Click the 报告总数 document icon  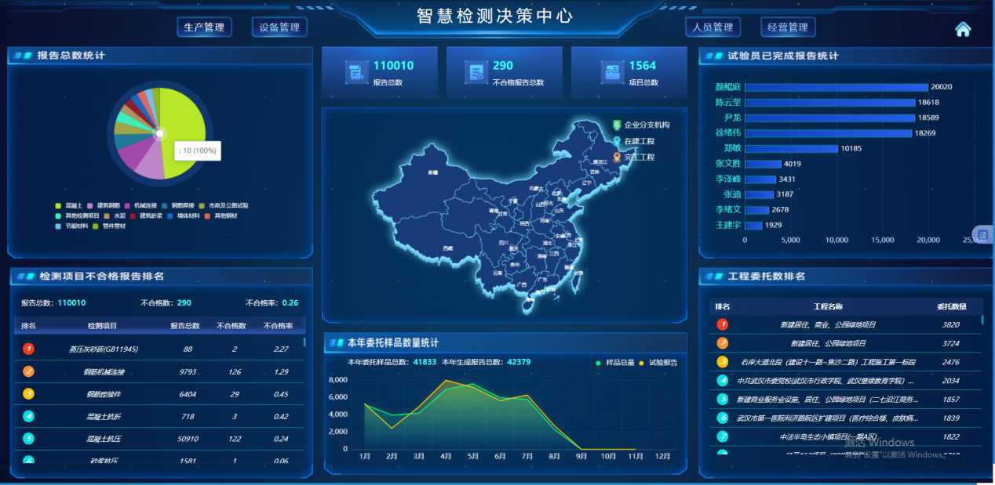coord(356,72)
